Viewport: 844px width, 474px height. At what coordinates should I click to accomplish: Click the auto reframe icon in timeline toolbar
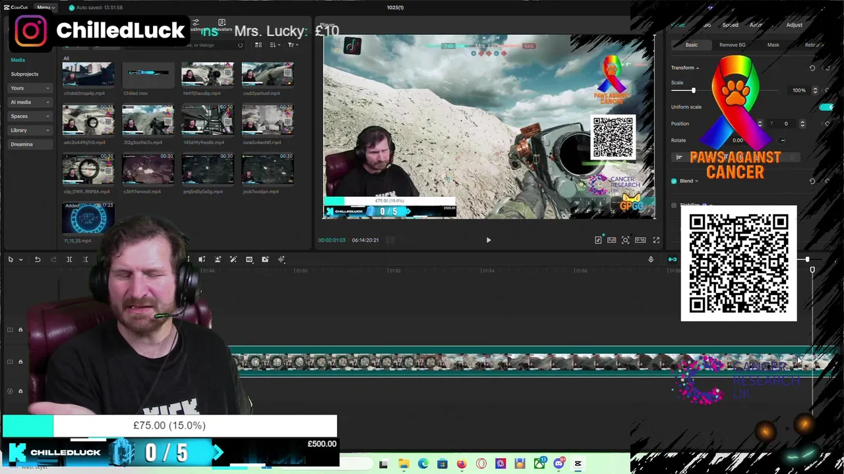click(x=202, y=259)
